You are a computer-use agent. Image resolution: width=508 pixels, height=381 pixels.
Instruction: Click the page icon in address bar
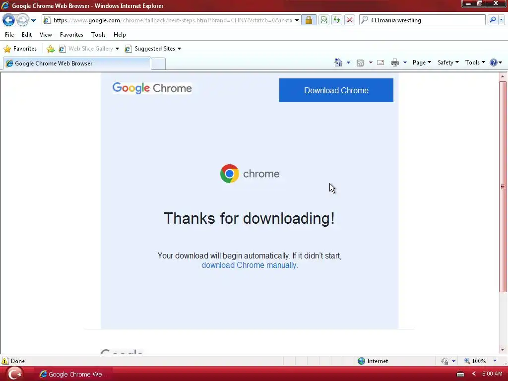point(47,20)
